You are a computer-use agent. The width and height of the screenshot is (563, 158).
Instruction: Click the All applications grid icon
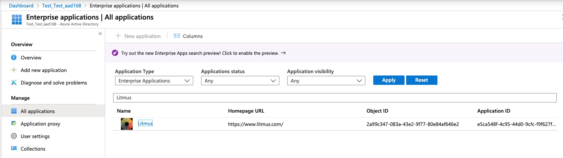click(14, 111)
